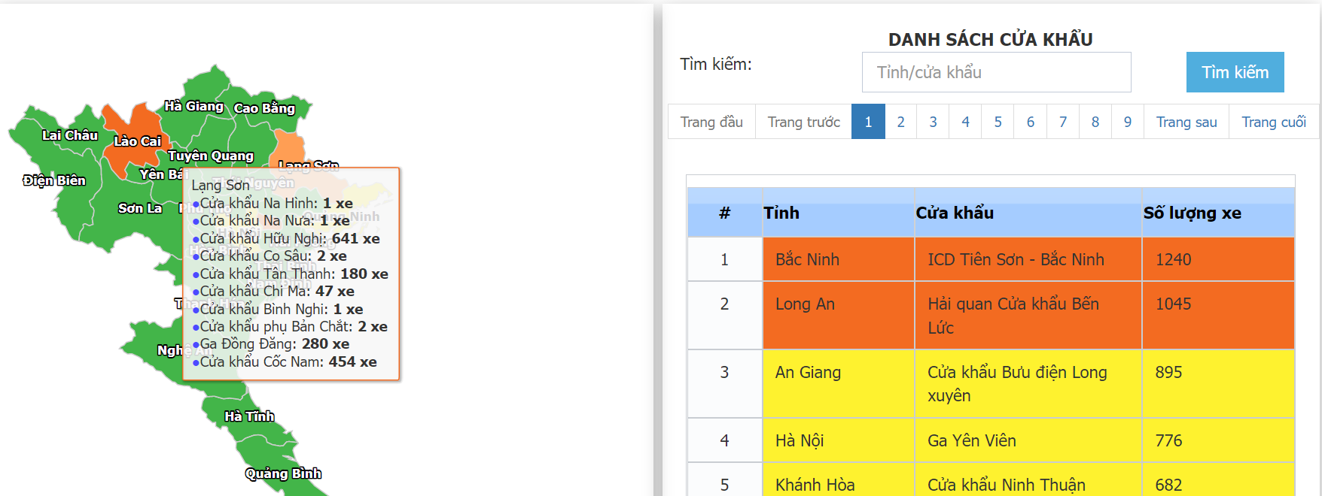Open pagination page 2
The image size is (1322, 496).
click(900, 122)
